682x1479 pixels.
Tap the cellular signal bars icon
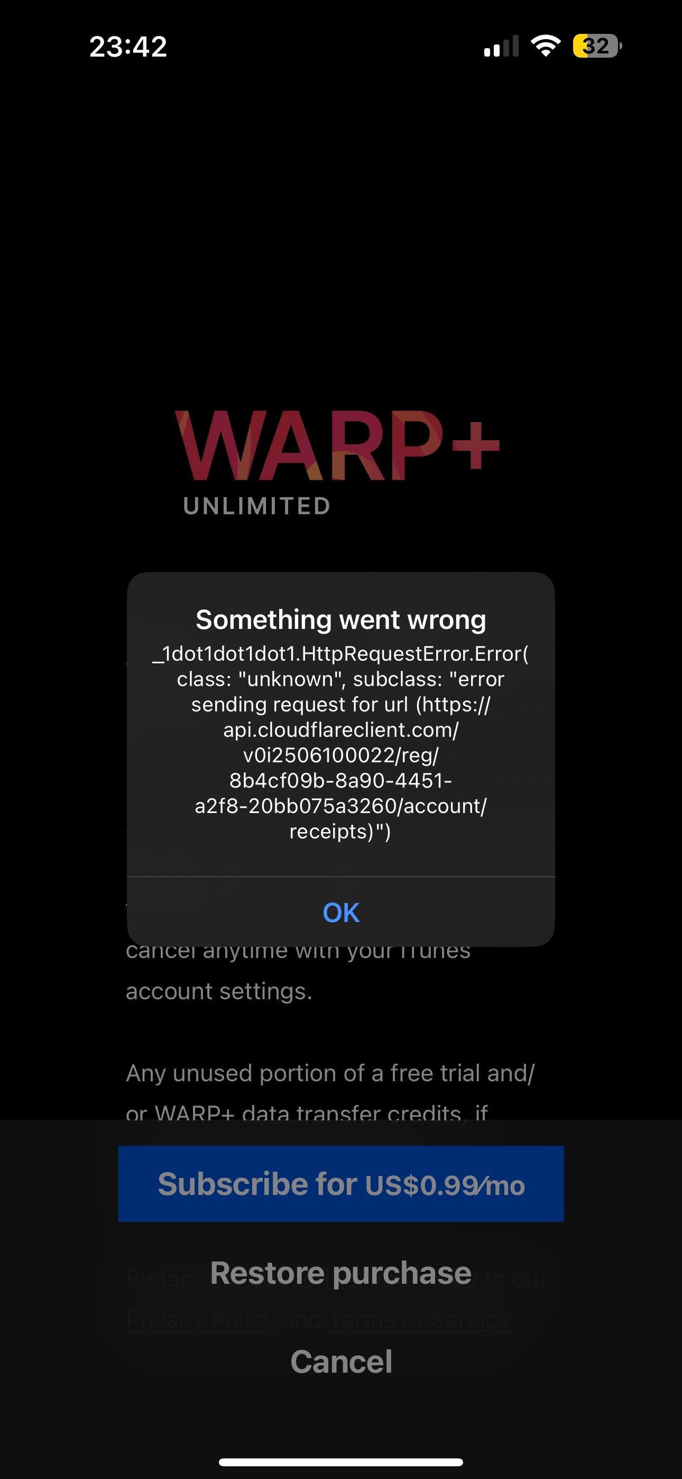point(501,46)
